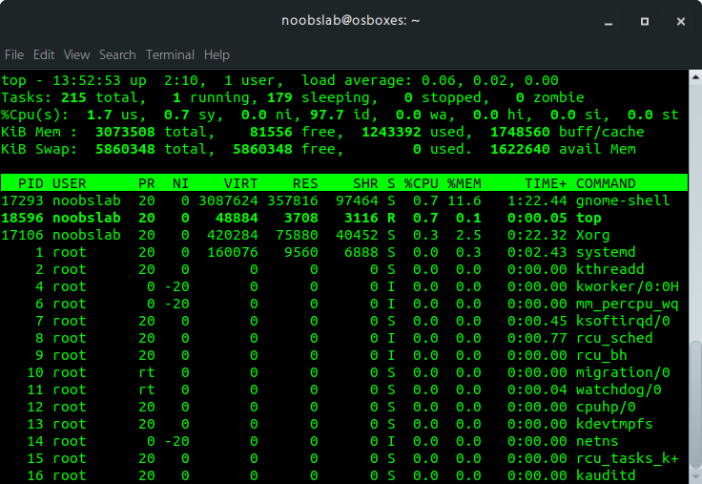
Task: Select the cpuhp/0 entry
Action: [606, 408]
